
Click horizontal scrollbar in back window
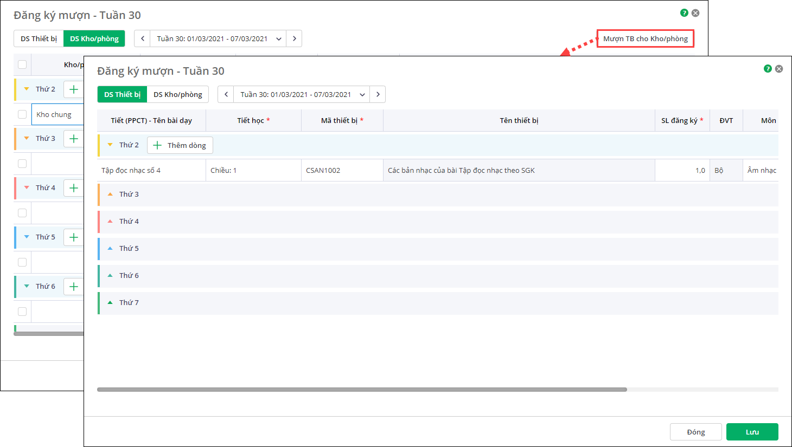pos(49,334)
